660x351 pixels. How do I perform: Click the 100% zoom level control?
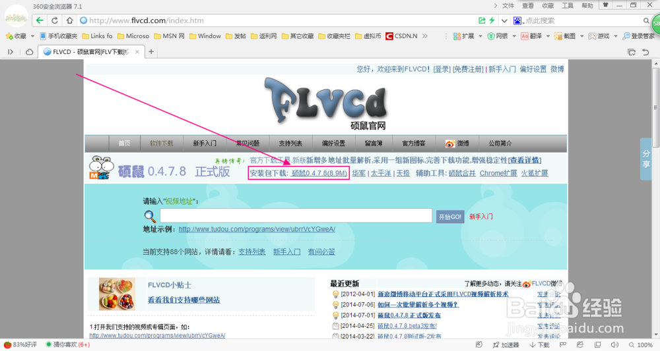pyautogui.click(x=641, y=344)
